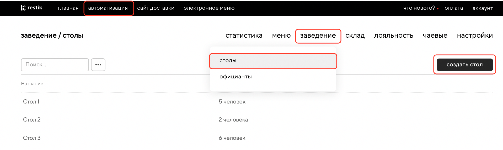The image size is (503, 150).
Task: Switch to the меню tab
Action: (x=281, y=36)
